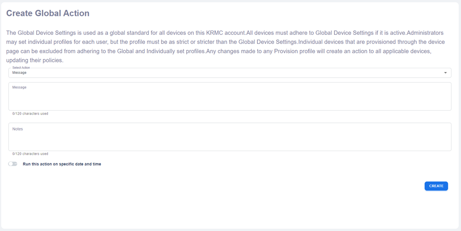Click the word 'KRMC' in the description

point(216,33)
